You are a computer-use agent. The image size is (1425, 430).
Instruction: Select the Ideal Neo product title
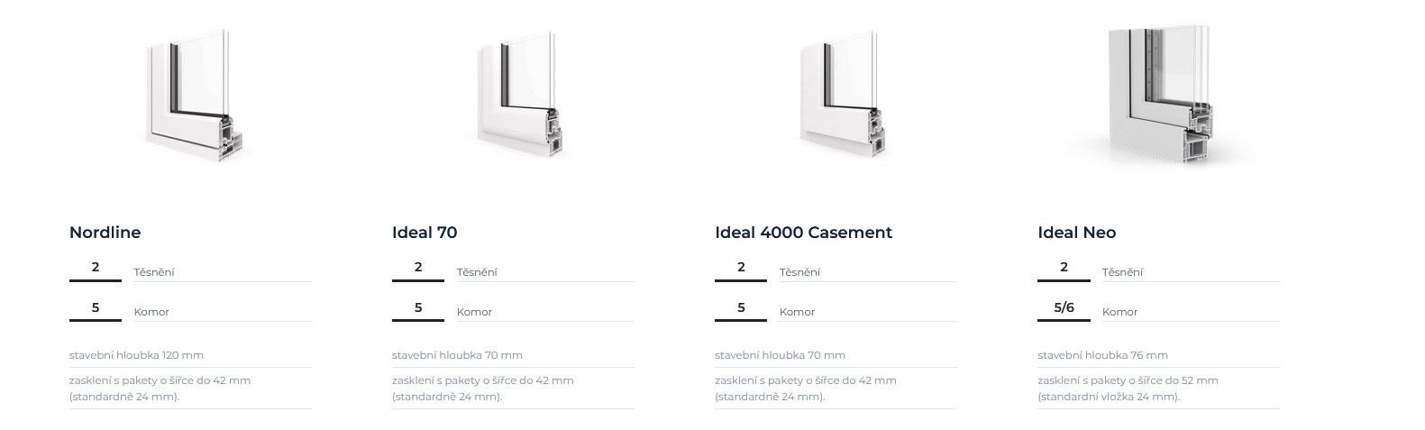click(x=1076, y=233)
